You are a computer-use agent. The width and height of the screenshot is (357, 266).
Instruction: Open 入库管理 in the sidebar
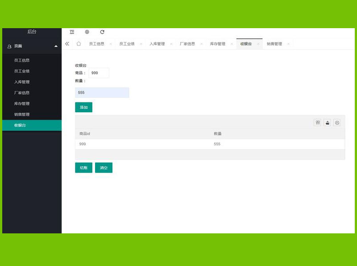tap(32, 82)
